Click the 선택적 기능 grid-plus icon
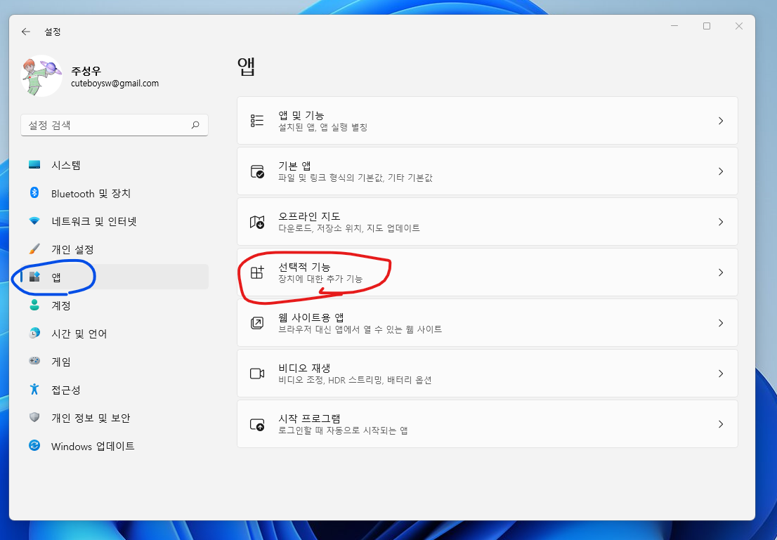The width and height of the screenshot is (777, 540). point(256,272)
